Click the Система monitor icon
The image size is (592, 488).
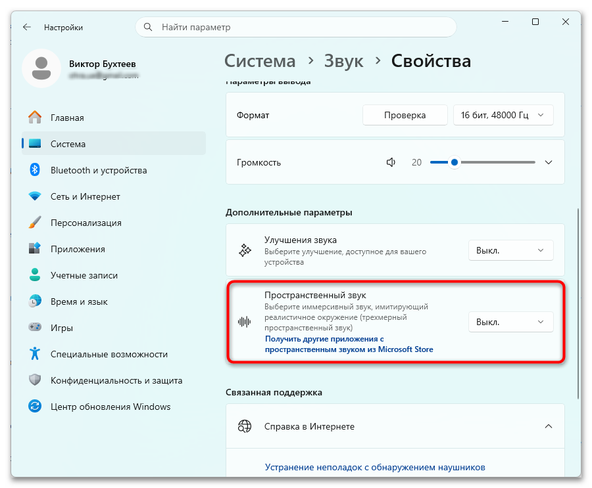point(35,144)
